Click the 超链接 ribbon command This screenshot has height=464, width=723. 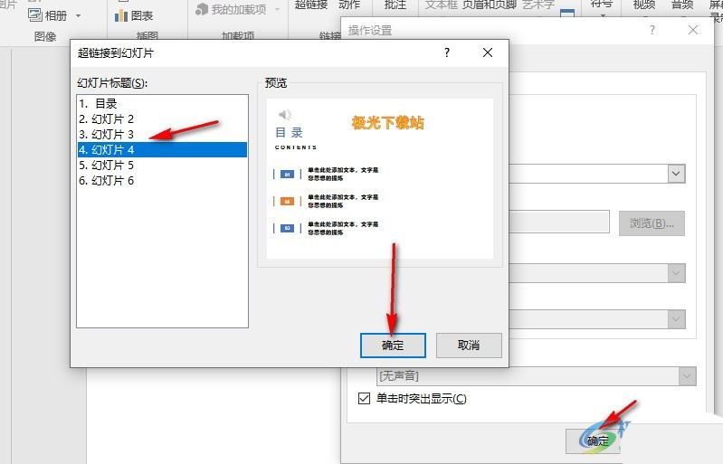pyautogui.click(x=310, y=5)
